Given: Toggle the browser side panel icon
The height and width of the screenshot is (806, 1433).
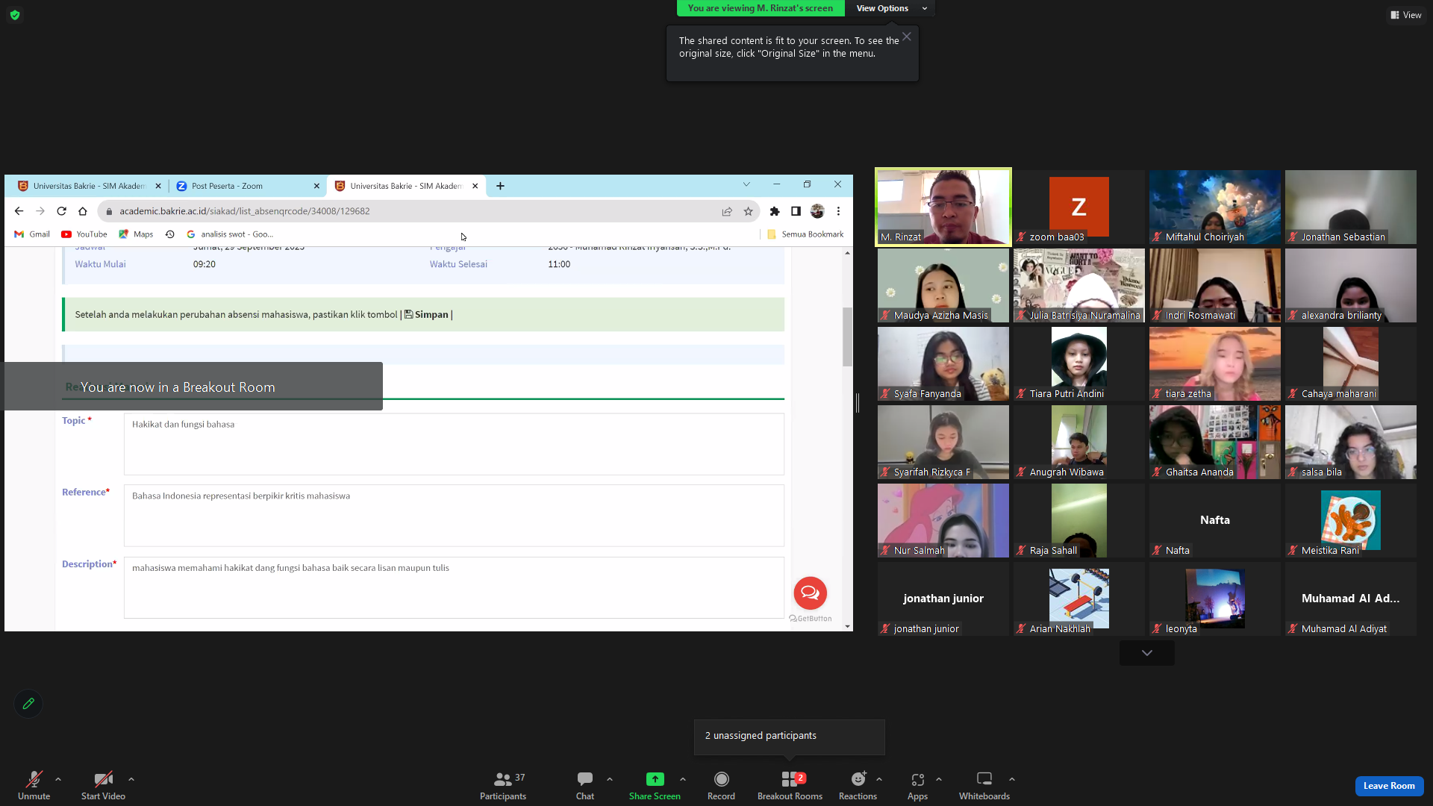Looking at the screenshot, I should (796, 211).
